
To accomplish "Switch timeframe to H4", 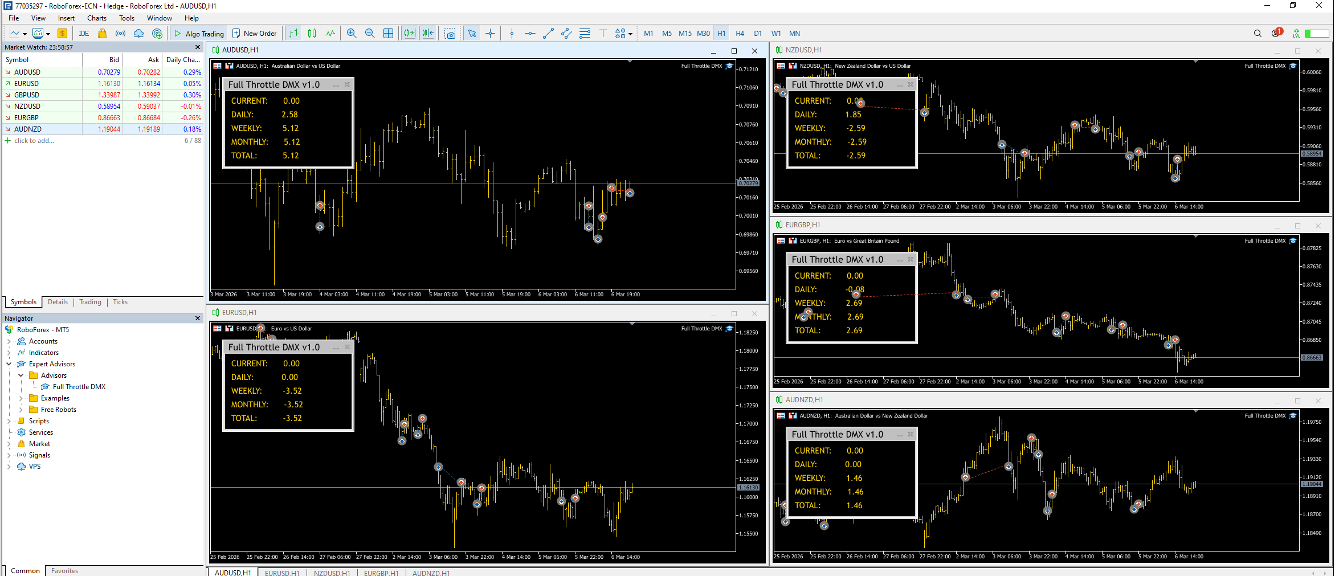I will [x=740, y=34].
